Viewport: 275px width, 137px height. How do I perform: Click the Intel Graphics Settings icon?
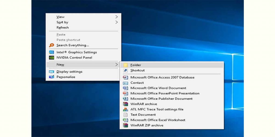click(x=51, y=52)
